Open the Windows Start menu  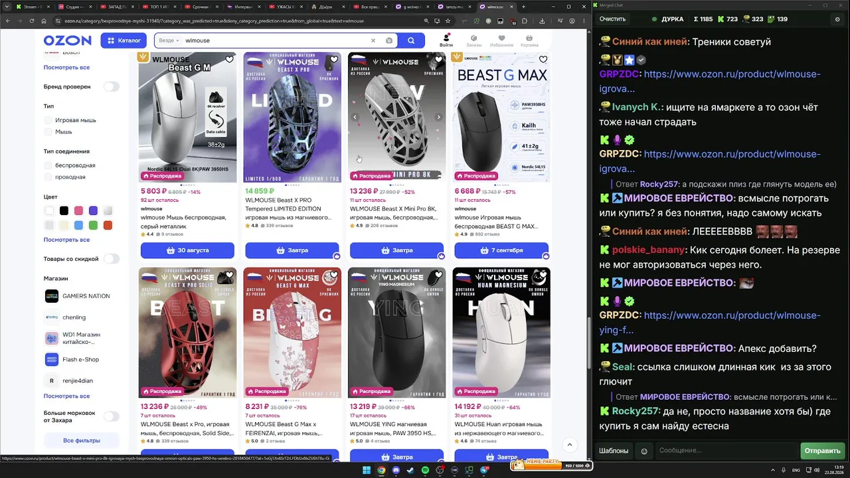[x=366, y=470]
